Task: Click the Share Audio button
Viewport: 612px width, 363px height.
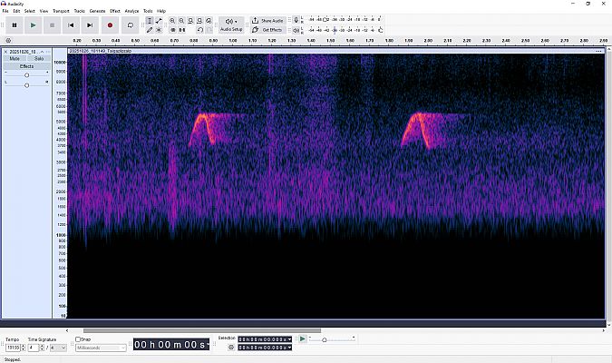Action: [268, 20]
